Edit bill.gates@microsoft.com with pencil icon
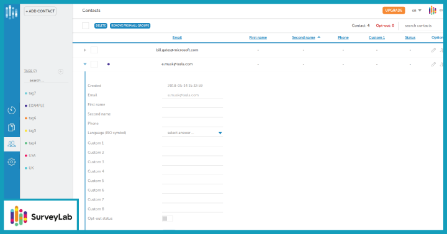 coord(433,50)
